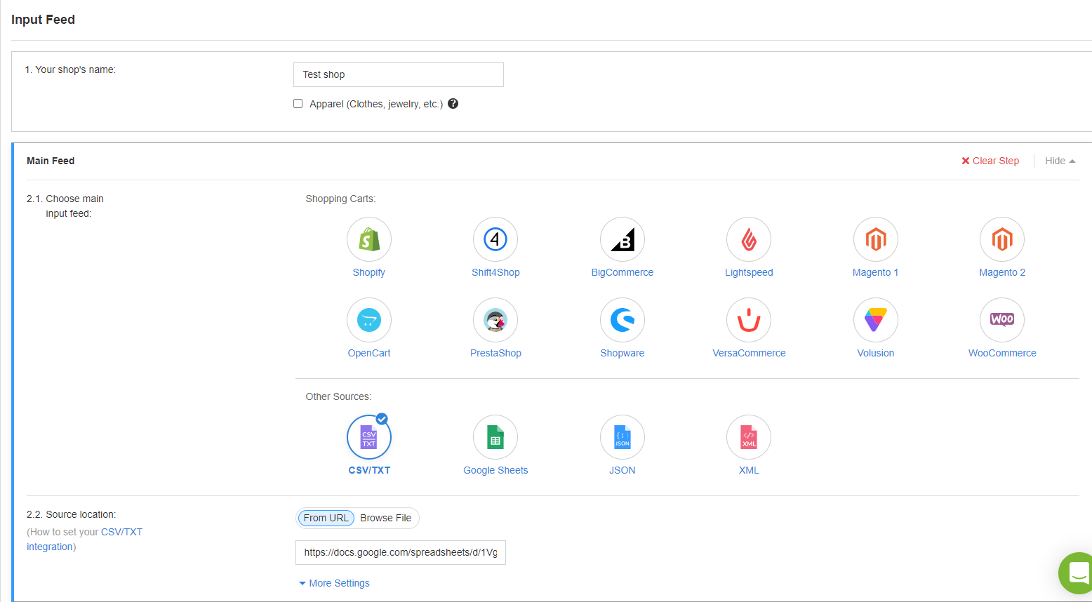Click the BigCommerce text label
This screenshot has height=602, width=1092.
[622, 272]
